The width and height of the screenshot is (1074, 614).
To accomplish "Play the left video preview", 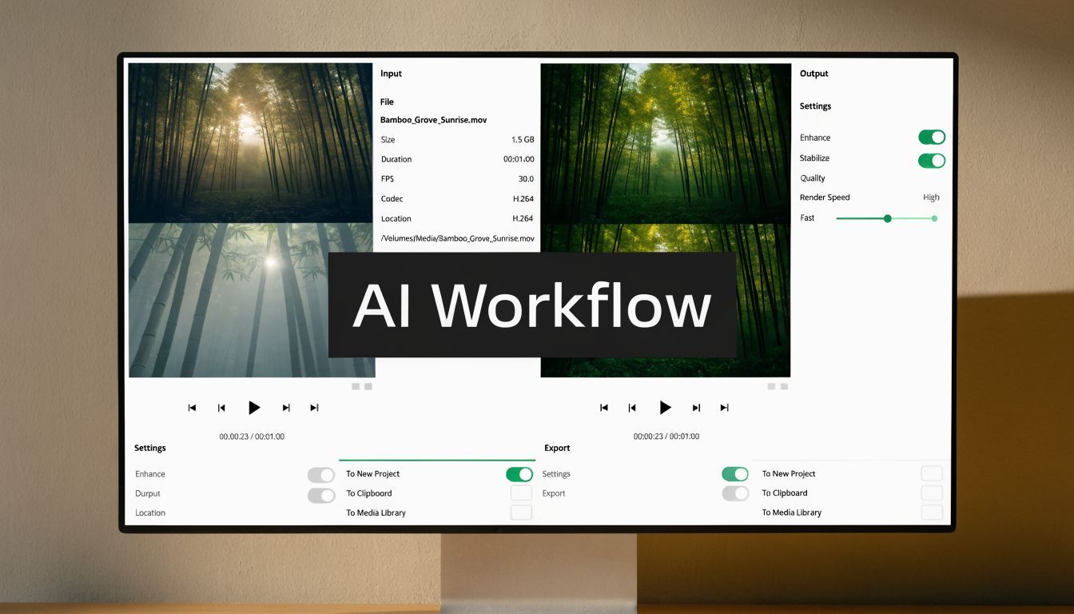I will (x=254, y=407).
